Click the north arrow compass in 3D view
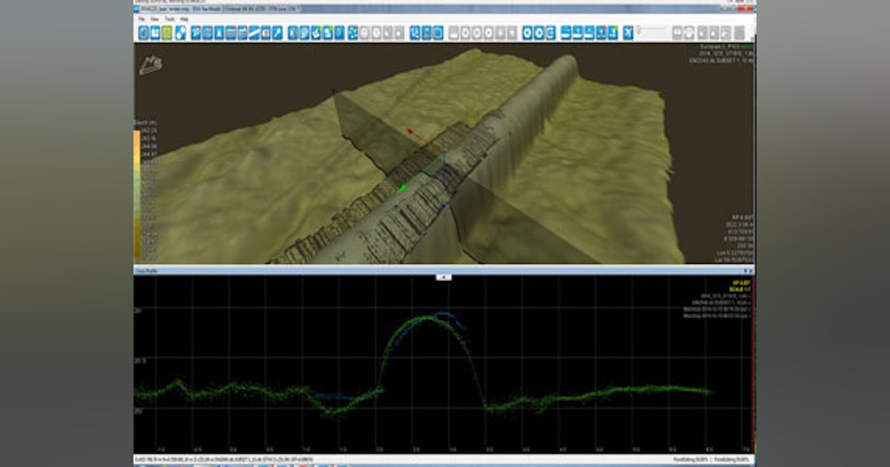This screenshot has width=890, height=467. [151, 64]
